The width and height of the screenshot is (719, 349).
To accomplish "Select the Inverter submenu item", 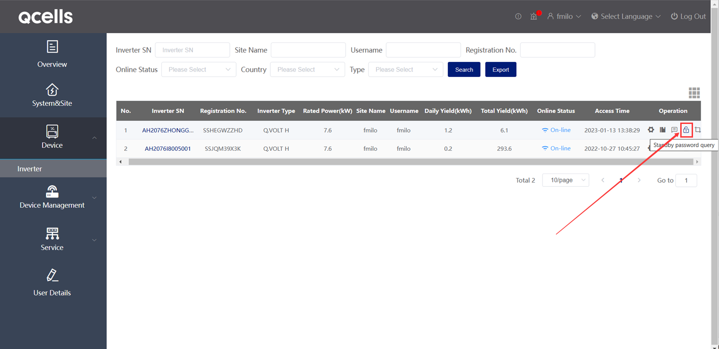I will tap(53, 169).
